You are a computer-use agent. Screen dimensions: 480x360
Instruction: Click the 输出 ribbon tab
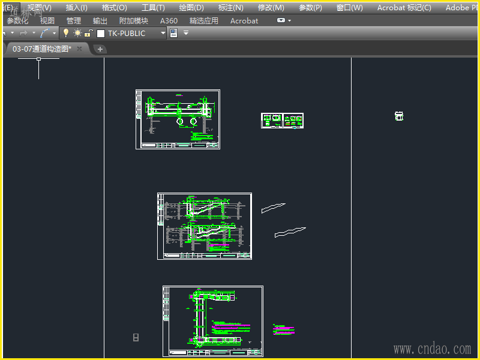[100, 20]
